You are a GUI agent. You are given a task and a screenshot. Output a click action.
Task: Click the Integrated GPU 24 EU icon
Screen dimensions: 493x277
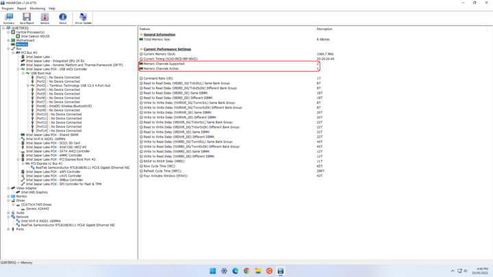(x=23, y=61)
